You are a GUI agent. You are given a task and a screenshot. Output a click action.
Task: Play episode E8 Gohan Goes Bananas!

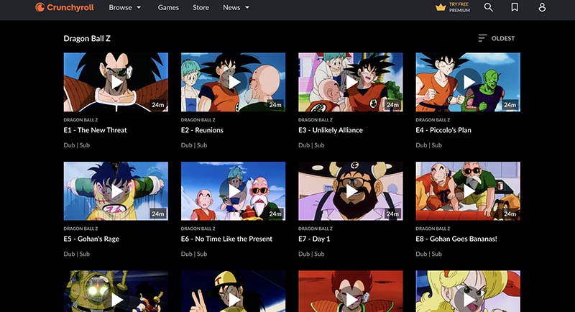click(468, 191)
